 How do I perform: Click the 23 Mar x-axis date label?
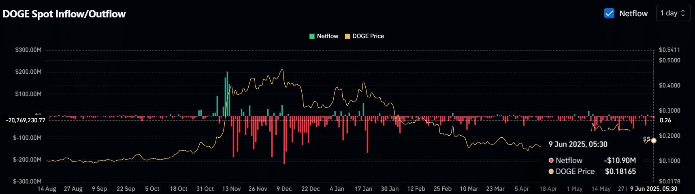coord(495,189)
